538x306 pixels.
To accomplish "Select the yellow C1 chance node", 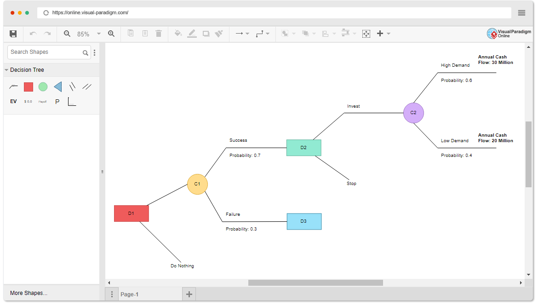I will (197, 184).
